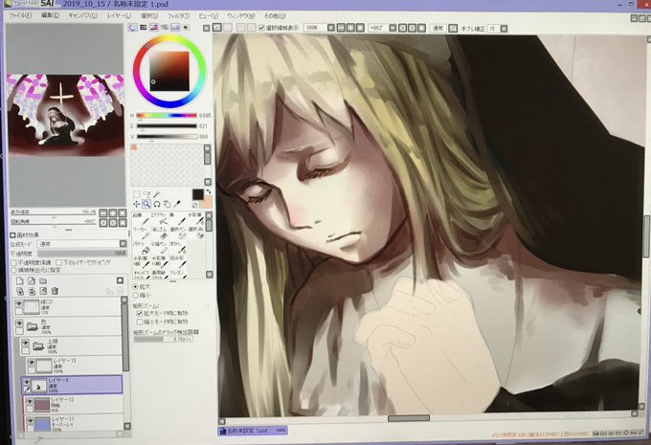Click the canvas horizontal scrollbar thumb
This screenshot has height=445, width=651.
point(409,418)
